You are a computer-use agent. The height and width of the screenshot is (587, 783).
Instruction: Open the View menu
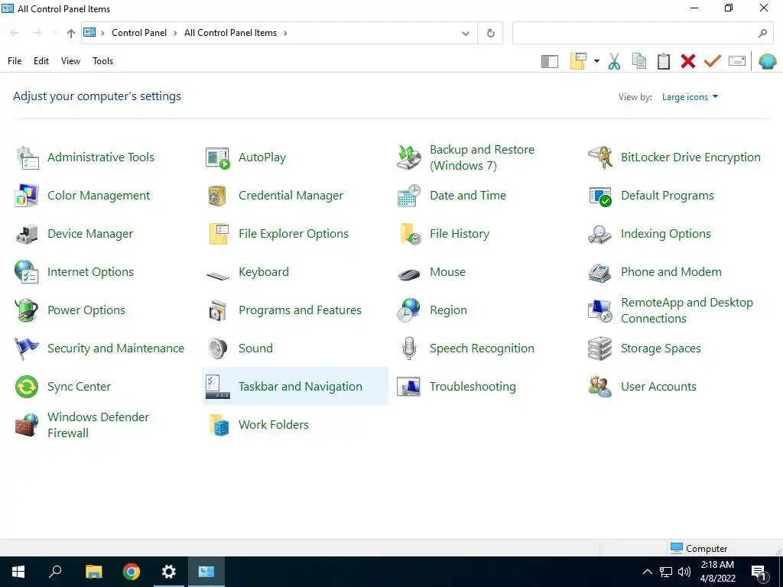[x=70, y=61]
